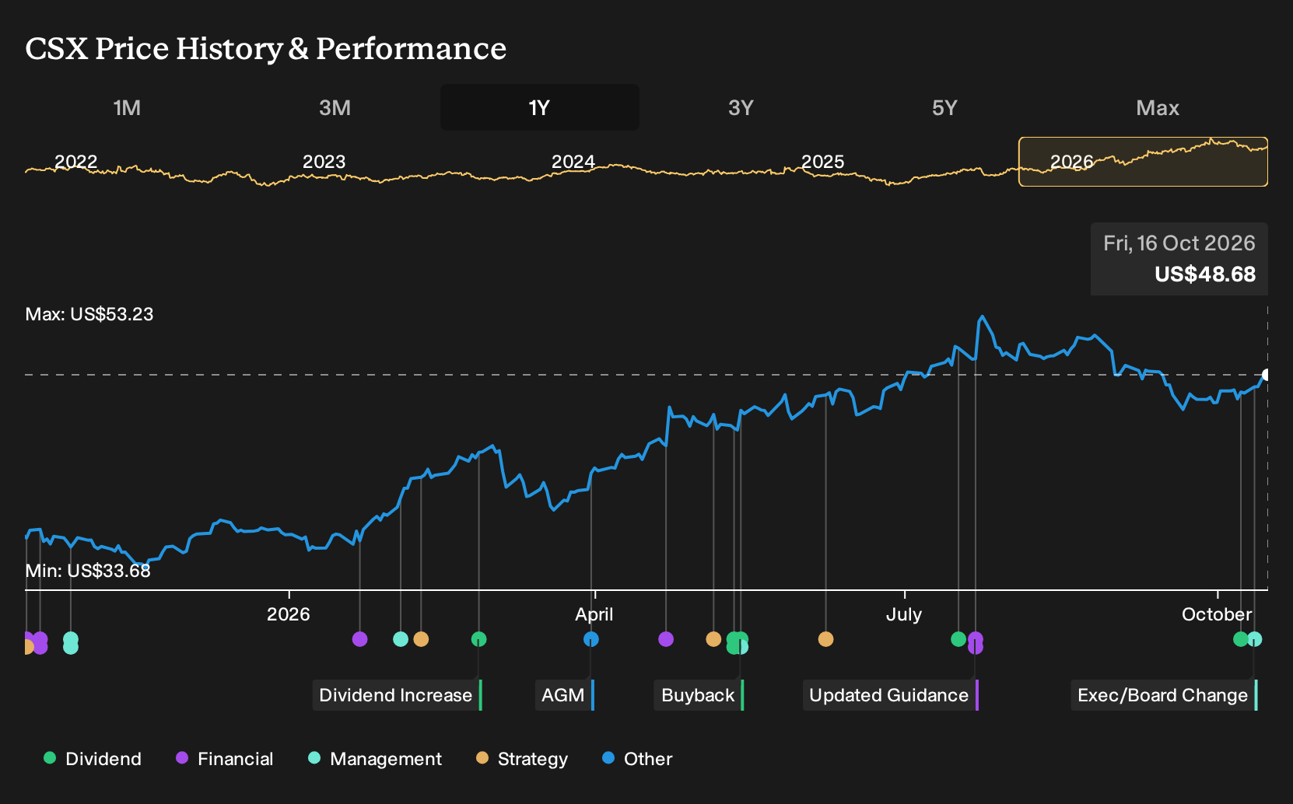
Task: Switch to the 3M time range
Action: click(335, 107)
